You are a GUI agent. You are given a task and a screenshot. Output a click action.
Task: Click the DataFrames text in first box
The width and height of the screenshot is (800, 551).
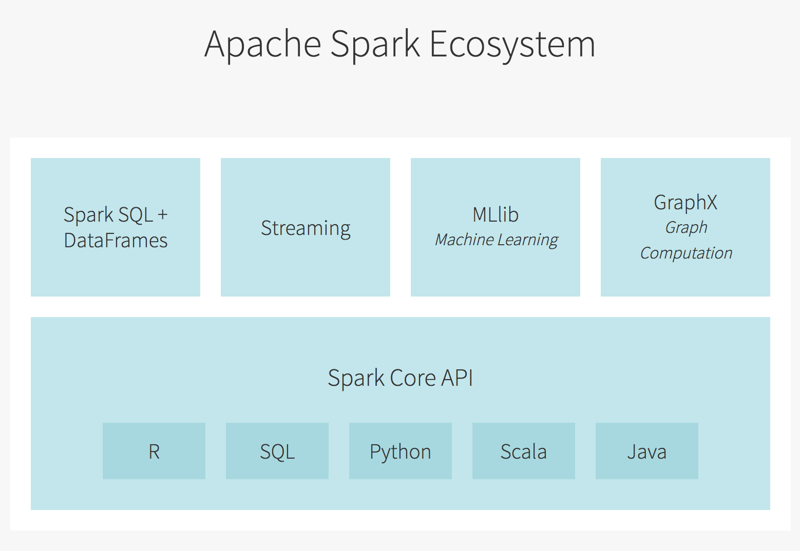[116, 240]
